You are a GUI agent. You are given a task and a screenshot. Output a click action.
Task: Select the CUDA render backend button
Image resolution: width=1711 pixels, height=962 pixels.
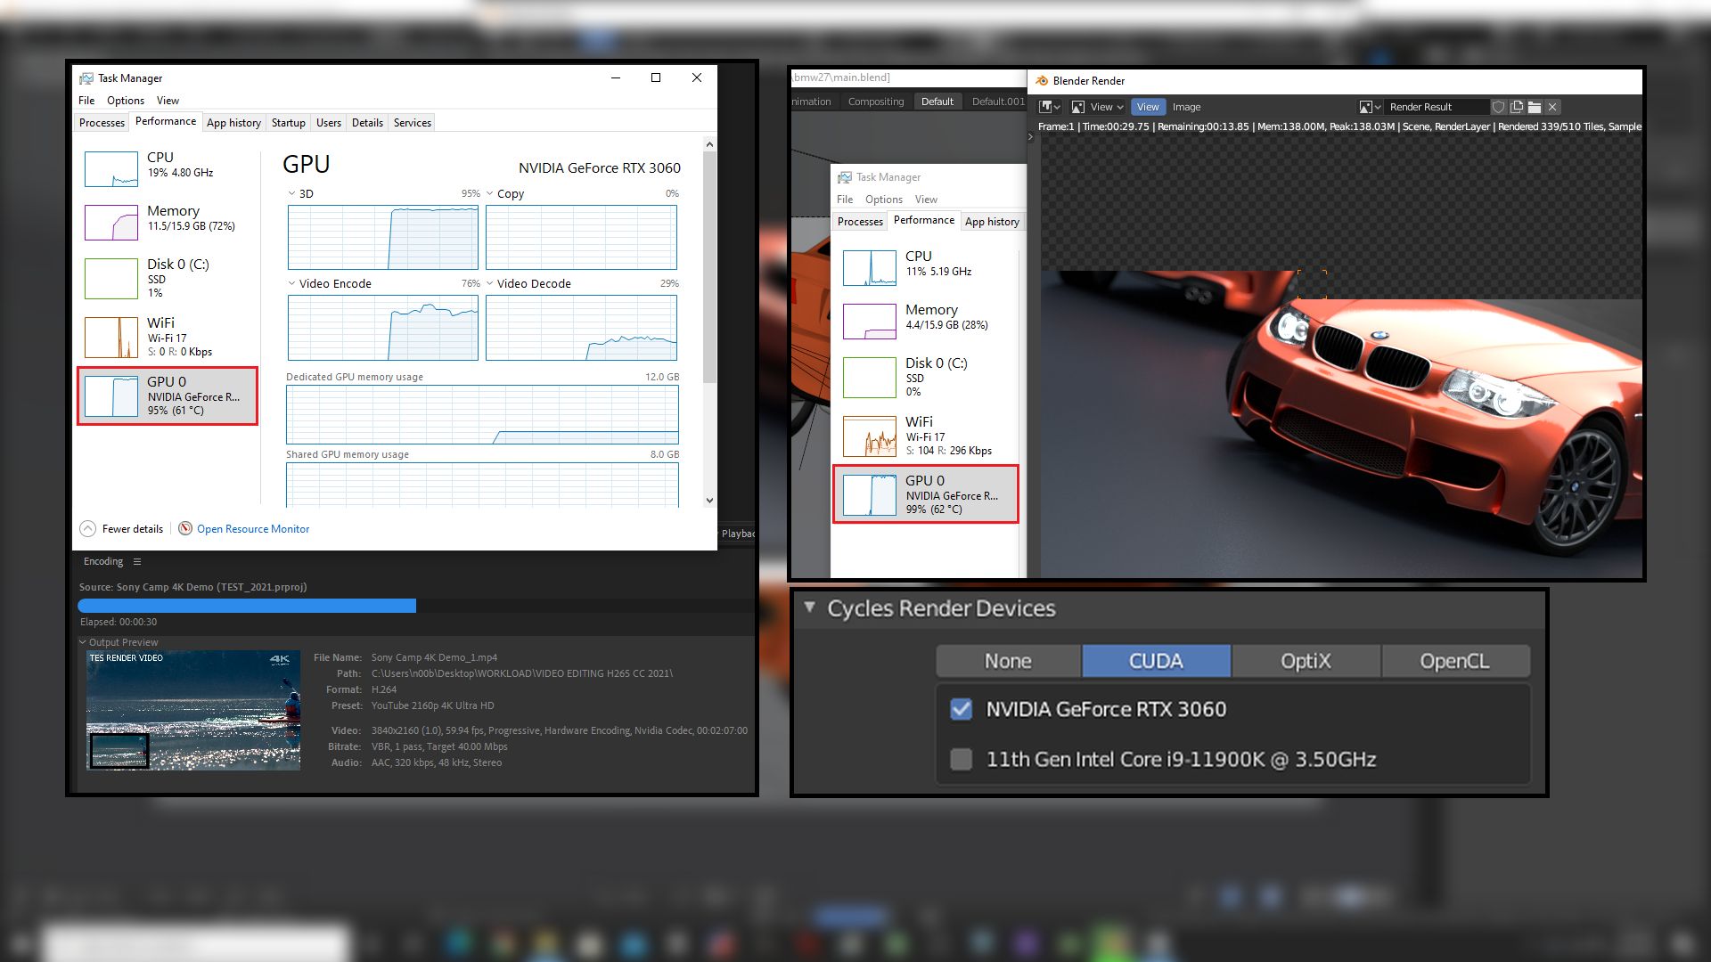1156,660
